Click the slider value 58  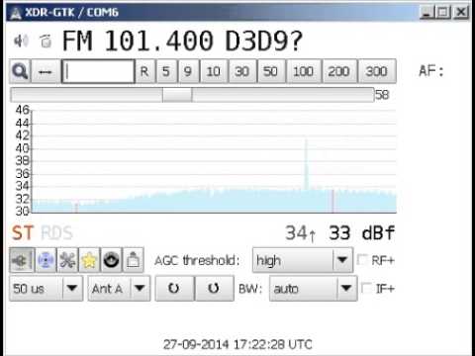(382, 95)
